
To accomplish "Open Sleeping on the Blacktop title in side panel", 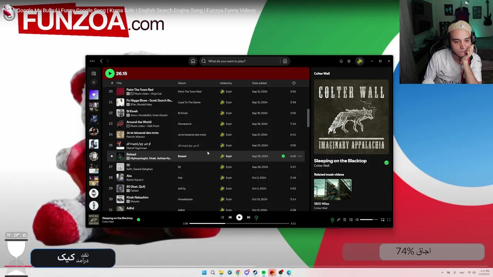I will (340, 161).
